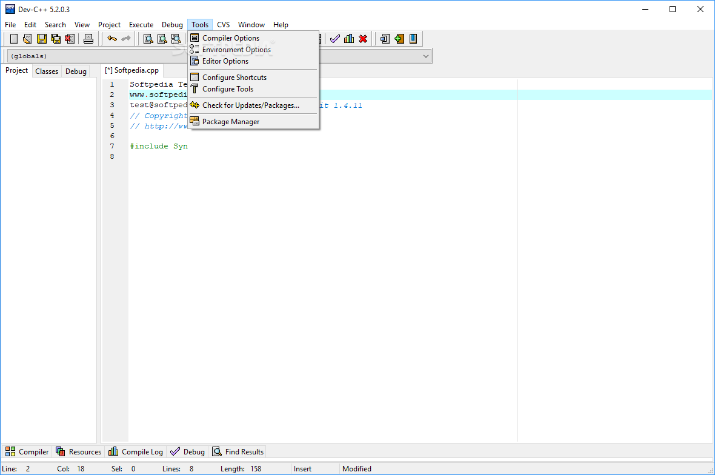
Task: Click the 'Length: 158' status entry
Action: click(x=241, y=468)
